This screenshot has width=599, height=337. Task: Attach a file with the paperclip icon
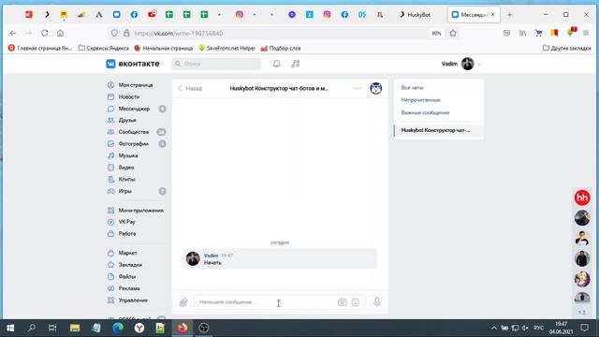(183, 302)
